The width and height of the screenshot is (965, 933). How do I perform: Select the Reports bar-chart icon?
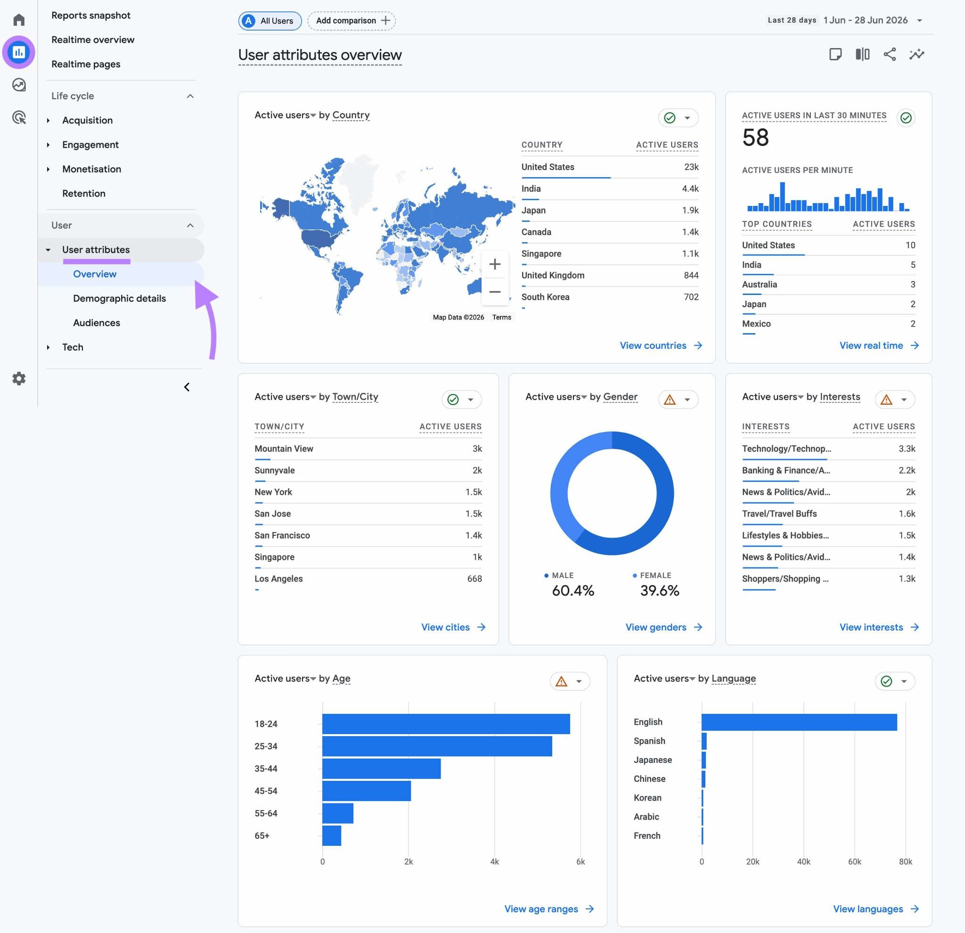[x=19, y=52]
